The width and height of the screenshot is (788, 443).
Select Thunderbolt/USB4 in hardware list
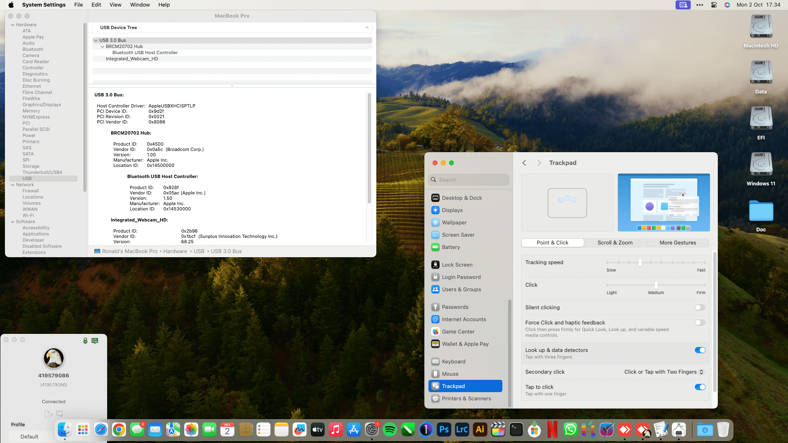pyautogui.click(x=42, y=172)
